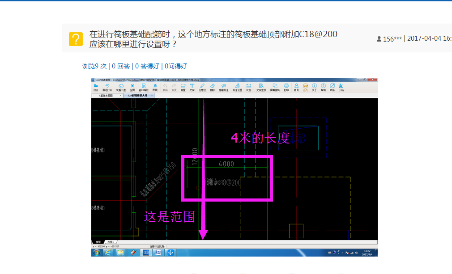Click the Open (打开) file icon in CAD toolbar
452x274 pixels.
[96, 88]
